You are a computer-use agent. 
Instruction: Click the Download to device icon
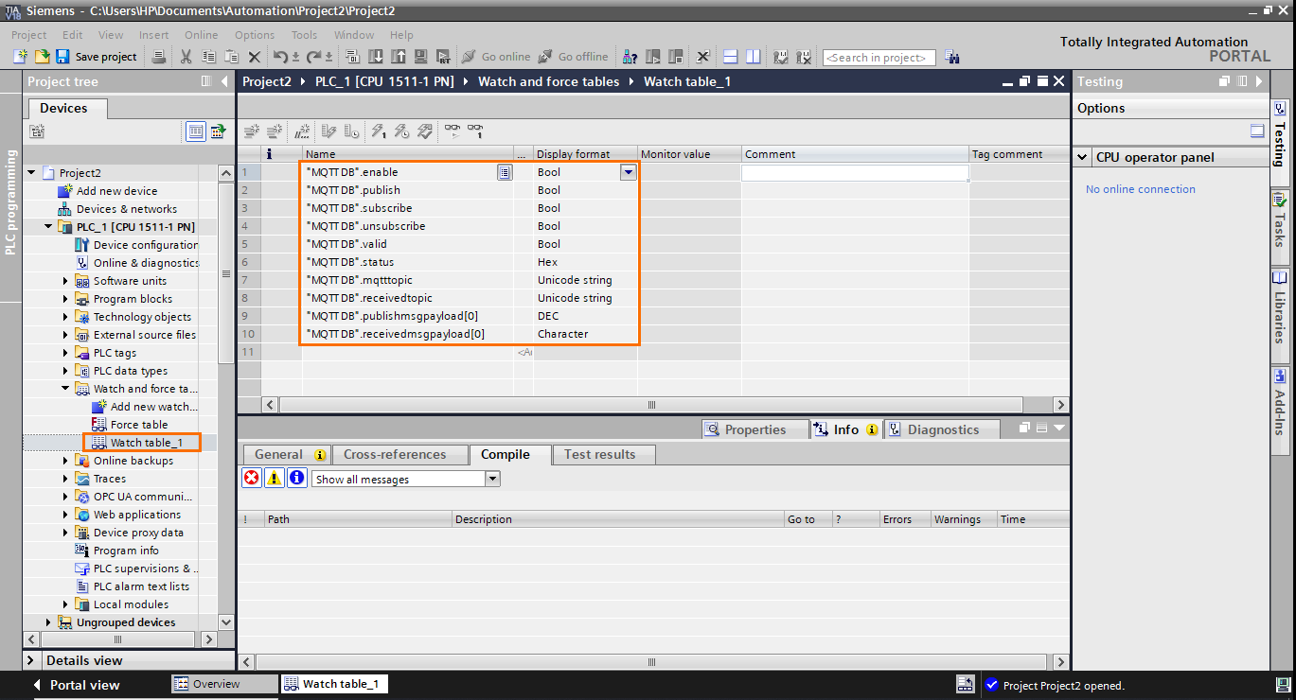pos(376,57)
